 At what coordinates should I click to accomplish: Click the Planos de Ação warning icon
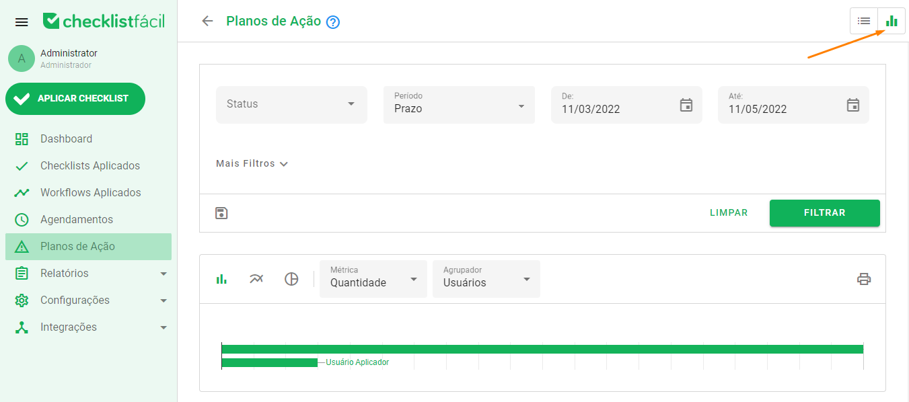[22, 247]
